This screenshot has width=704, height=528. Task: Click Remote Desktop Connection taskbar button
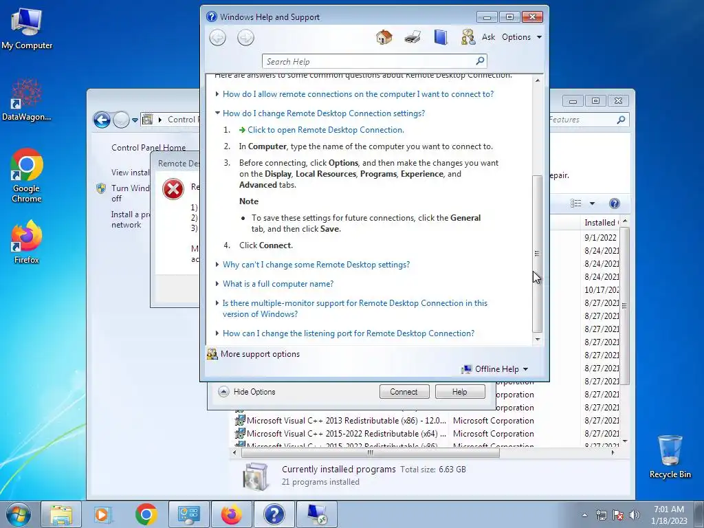317,514
